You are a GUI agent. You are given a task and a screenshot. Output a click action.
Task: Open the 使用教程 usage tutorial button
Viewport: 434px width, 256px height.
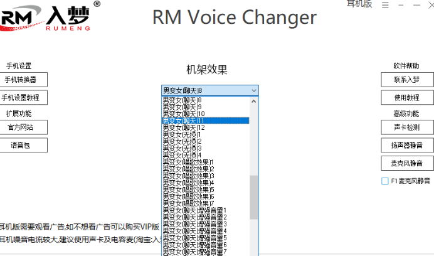pos(407,97)
